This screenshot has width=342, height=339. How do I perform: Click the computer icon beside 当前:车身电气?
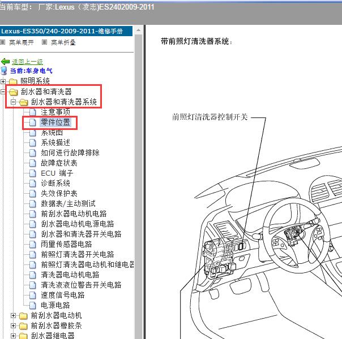[x=4, y=71]
